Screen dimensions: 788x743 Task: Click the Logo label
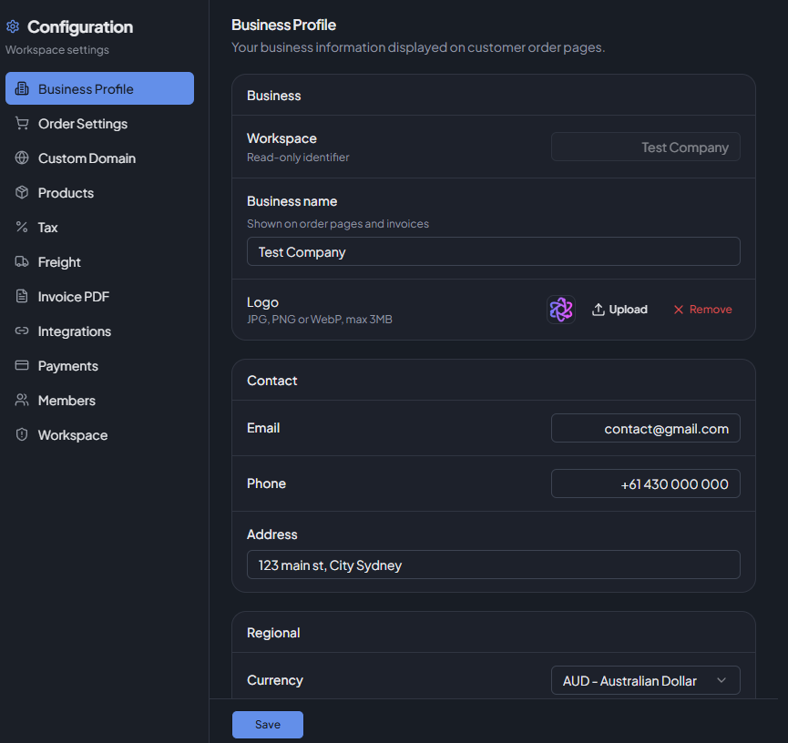pos(262,302)
